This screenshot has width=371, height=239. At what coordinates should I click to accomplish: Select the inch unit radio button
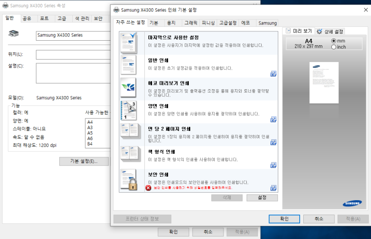pos(333,47)
